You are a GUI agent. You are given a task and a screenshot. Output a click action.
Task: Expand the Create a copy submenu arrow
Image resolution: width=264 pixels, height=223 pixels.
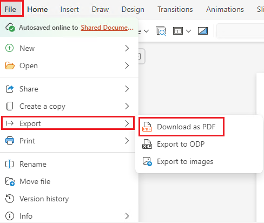[127, 106]
